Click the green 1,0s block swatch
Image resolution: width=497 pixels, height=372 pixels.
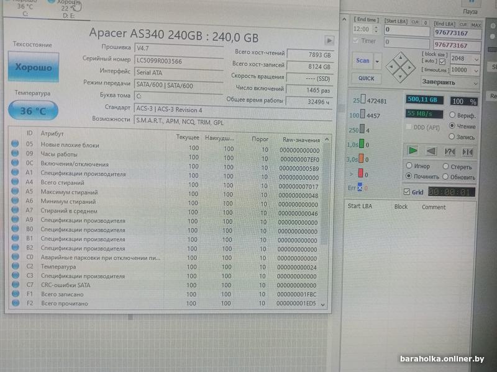point(362,144)
